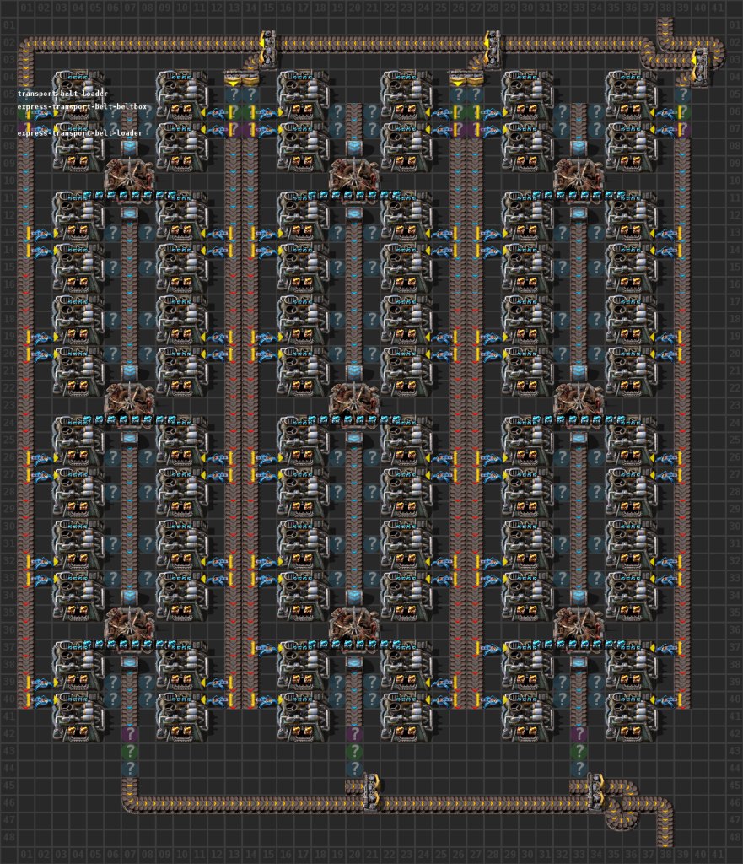Click the green question-mark icon, column 20 row 43

click(355, 751)
